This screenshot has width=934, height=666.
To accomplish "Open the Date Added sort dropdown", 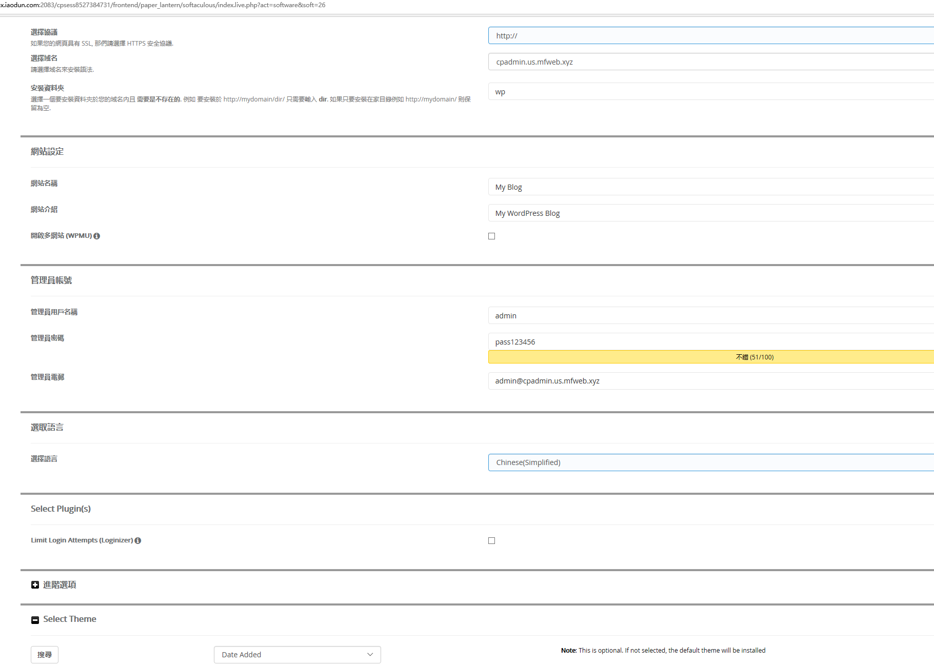I will (x=297, y=655).
